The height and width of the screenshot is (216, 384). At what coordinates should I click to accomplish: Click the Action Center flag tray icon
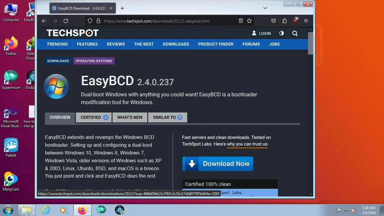click(x=339, y=210)
